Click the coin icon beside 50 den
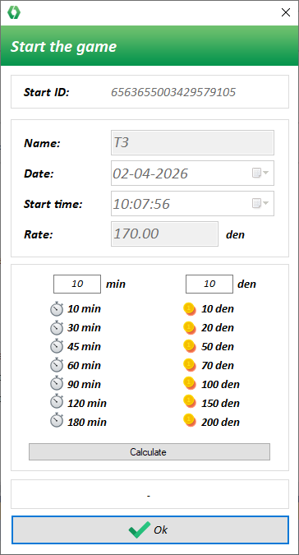299x555 pixels. point(190,346)
